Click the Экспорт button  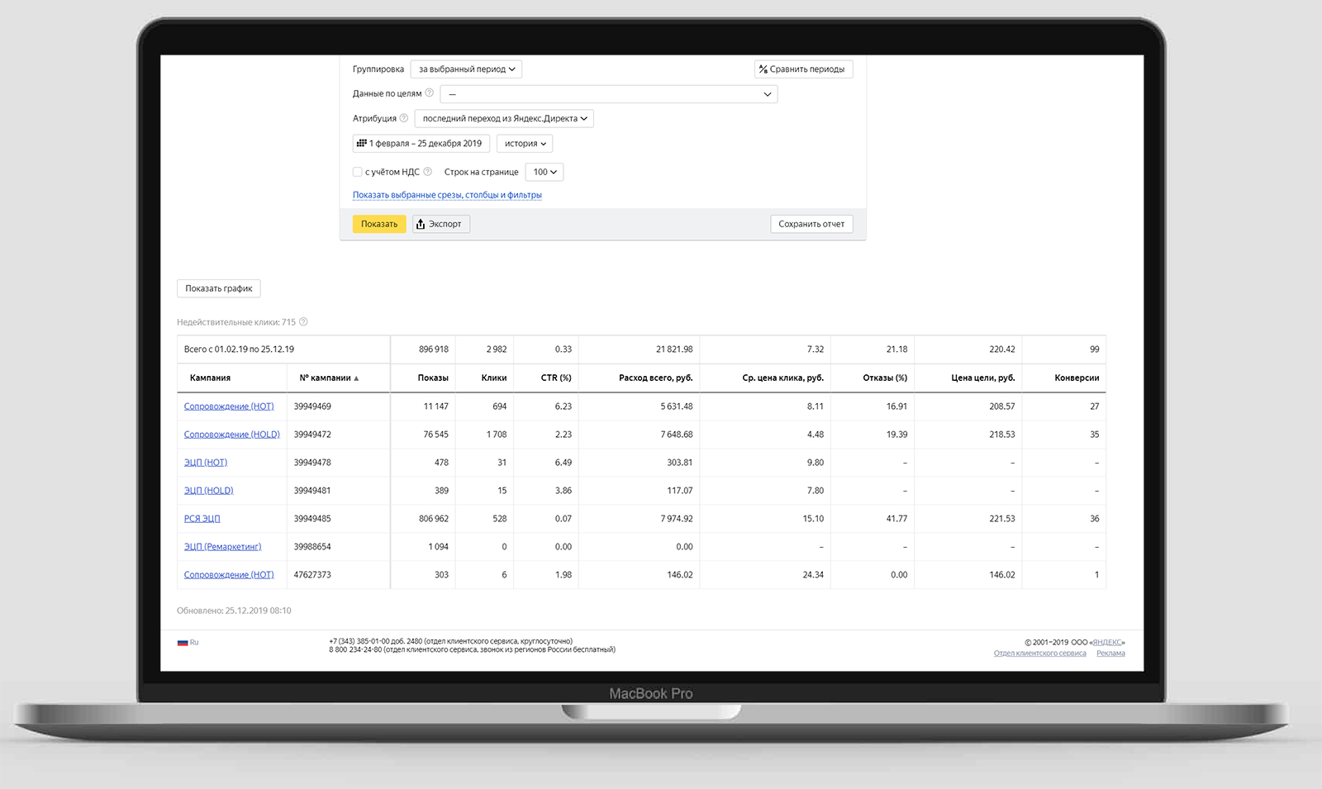pyautogui.click(x=441, y=224)
